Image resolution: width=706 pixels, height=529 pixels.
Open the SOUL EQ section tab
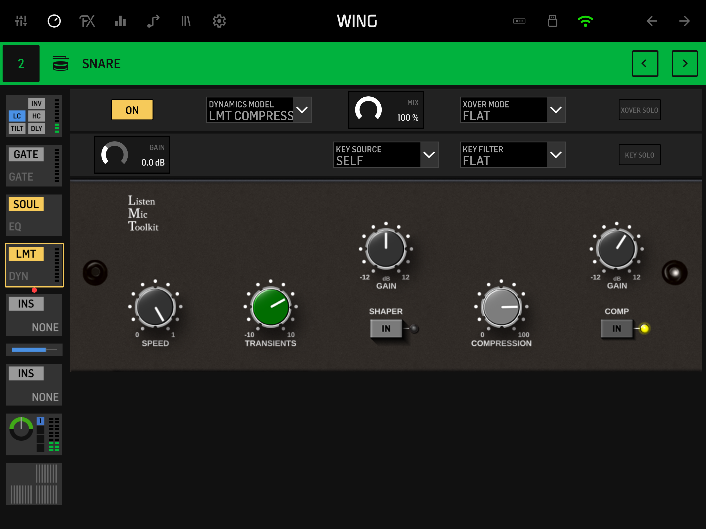pyautogui.click(x=34, y=215)
